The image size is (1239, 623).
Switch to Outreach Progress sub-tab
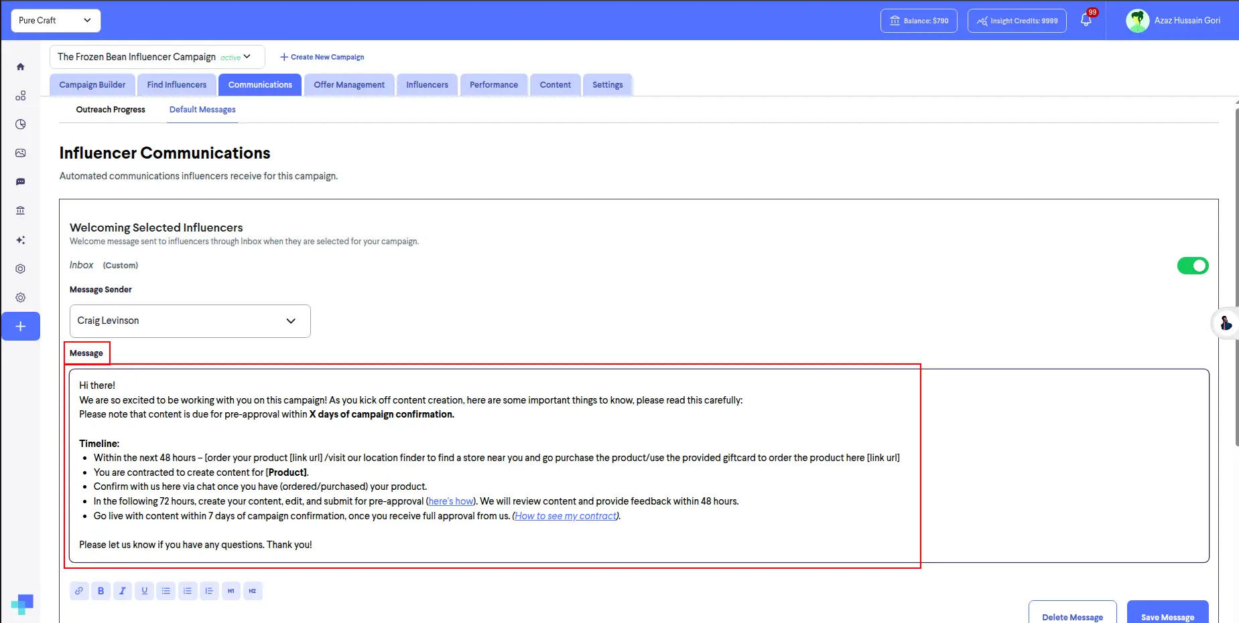point(111,110)
